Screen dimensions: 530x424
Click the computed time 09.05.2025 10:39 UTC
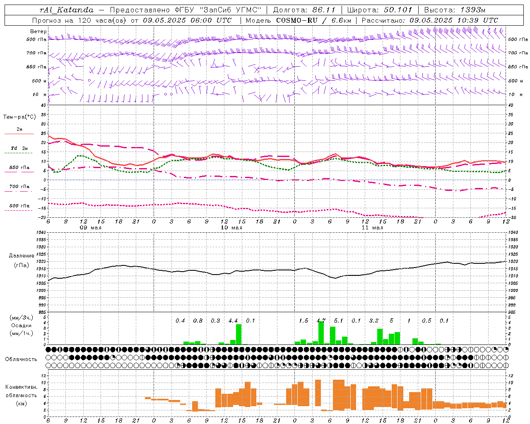(454, 20)
